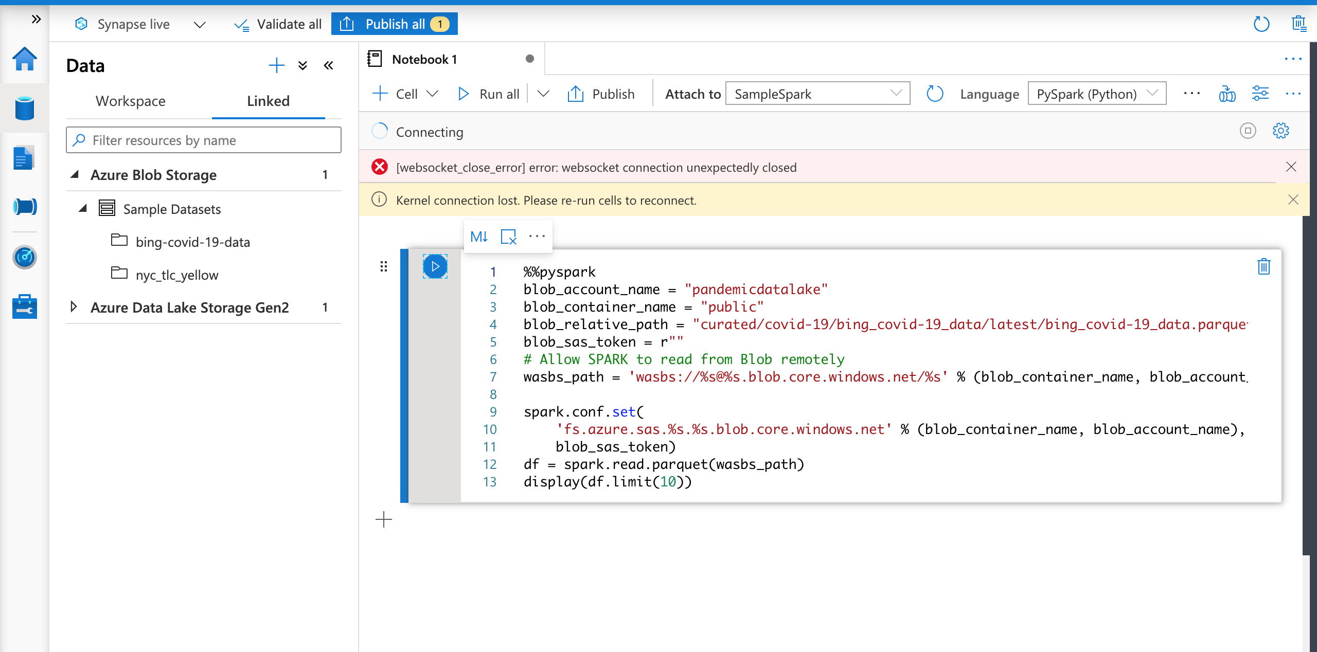Viewport: 1317px width, 652px height.
Task: Convert cell to Markdown icon
Action: 479,237
